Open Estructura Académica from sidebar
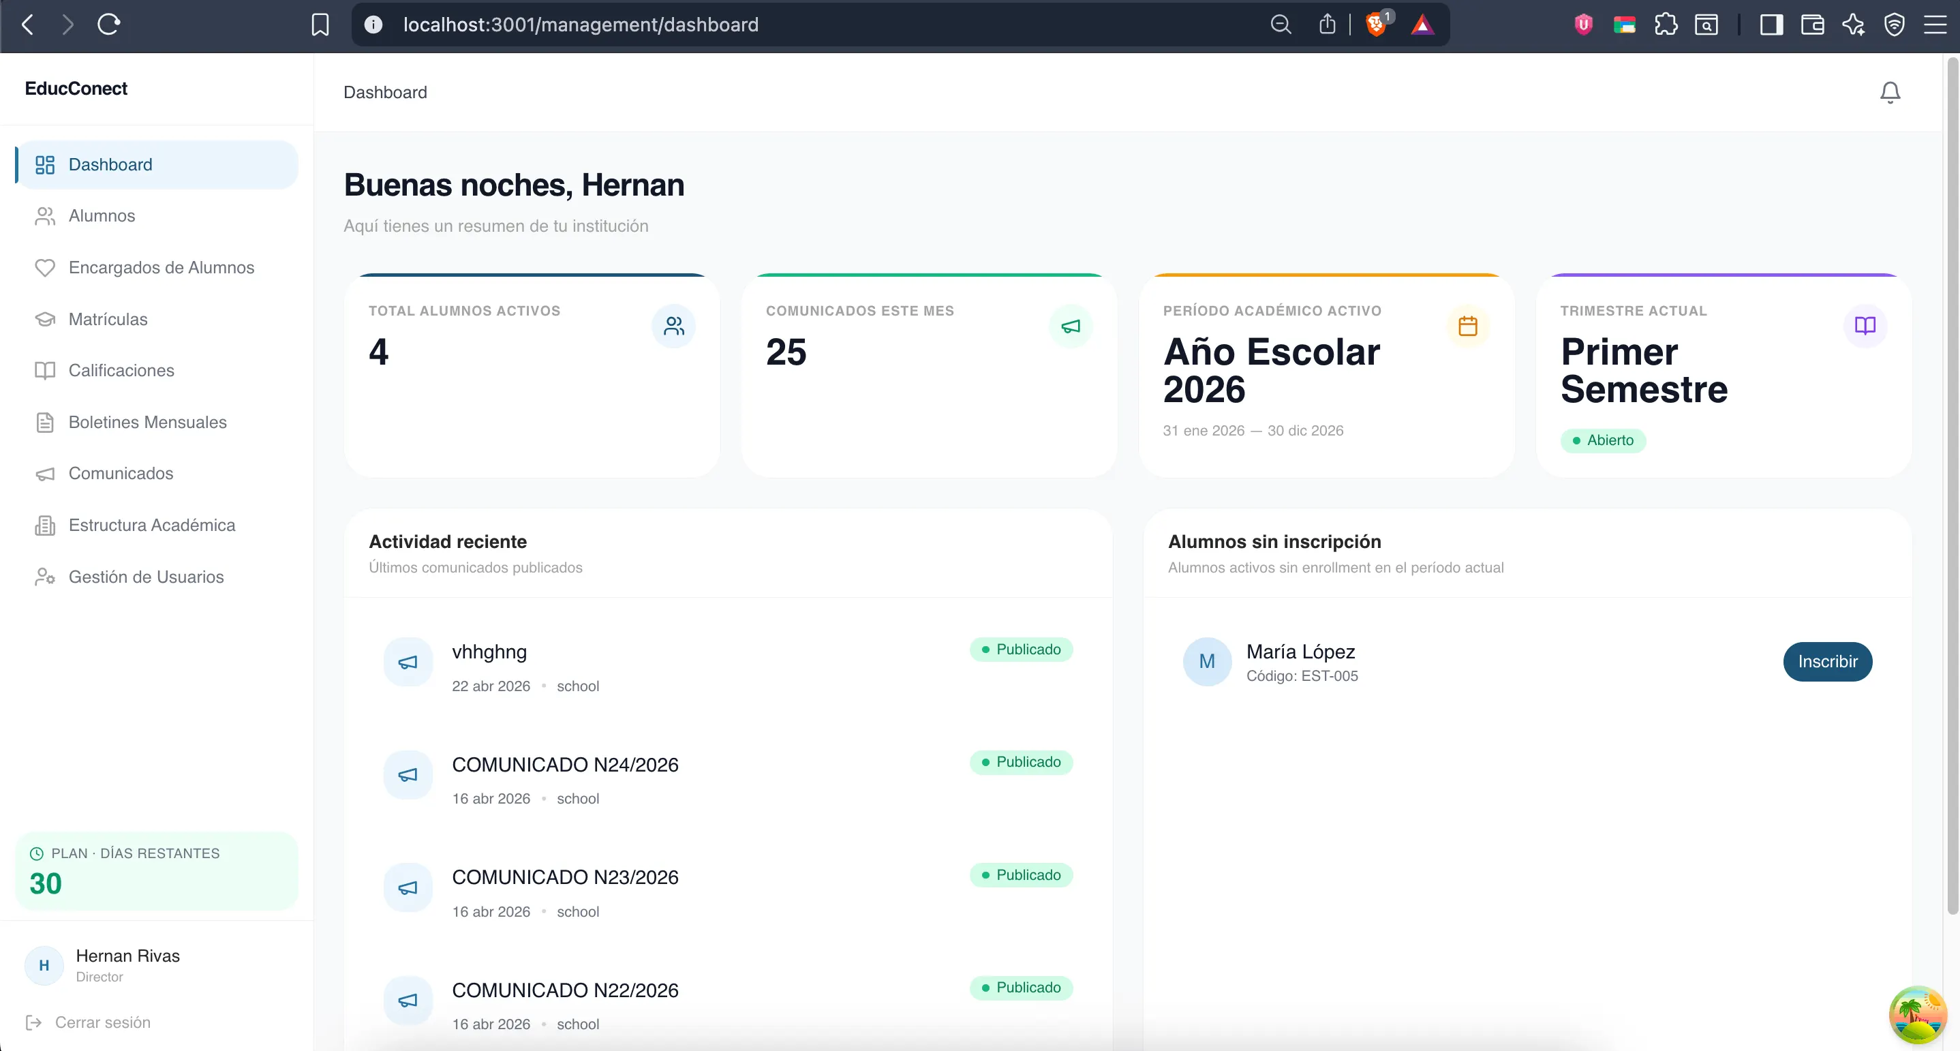The image size is (1960, 1051). point(151,525)
